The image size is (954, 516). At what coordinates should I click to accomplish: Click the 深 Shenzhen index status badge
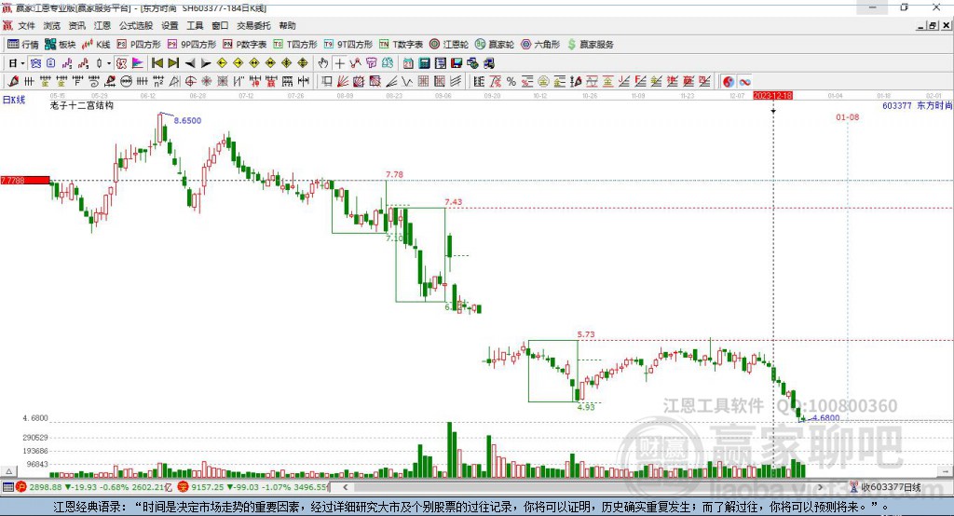tap(184, 487)
